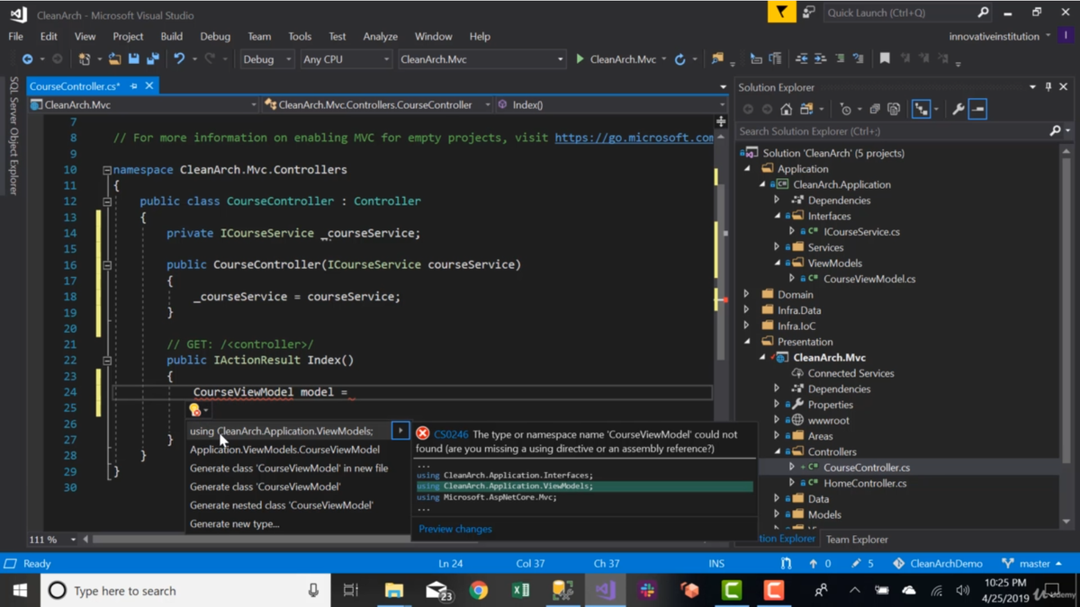This screenshot has width=1080, height=607.
Task: Open the Any CPU platform dropdown
Action: pos(346,59)
